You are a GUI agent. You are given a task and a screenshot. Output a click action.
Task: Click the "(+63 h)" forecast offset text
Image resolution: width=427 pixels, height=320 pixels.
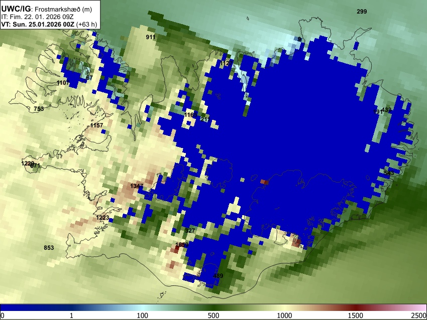(x=86, y=24)
